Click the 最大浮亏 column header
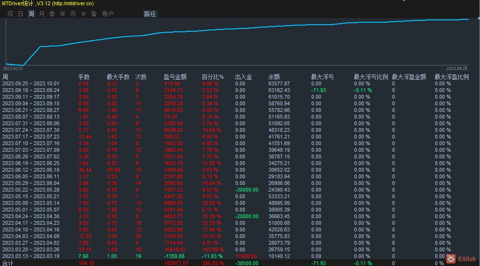 pyautogui.click(x=322, y=77)
